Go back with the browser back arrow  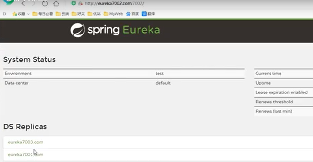click(23, 3)
